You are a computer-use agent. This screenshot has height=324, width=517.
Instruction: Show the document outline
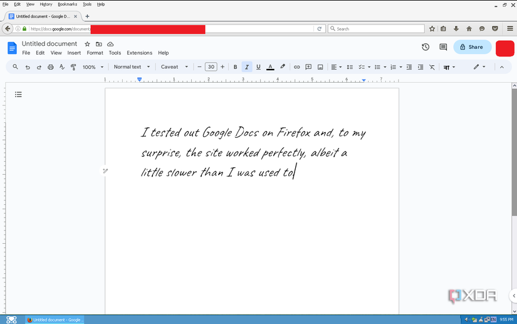(x=18, y=95)
